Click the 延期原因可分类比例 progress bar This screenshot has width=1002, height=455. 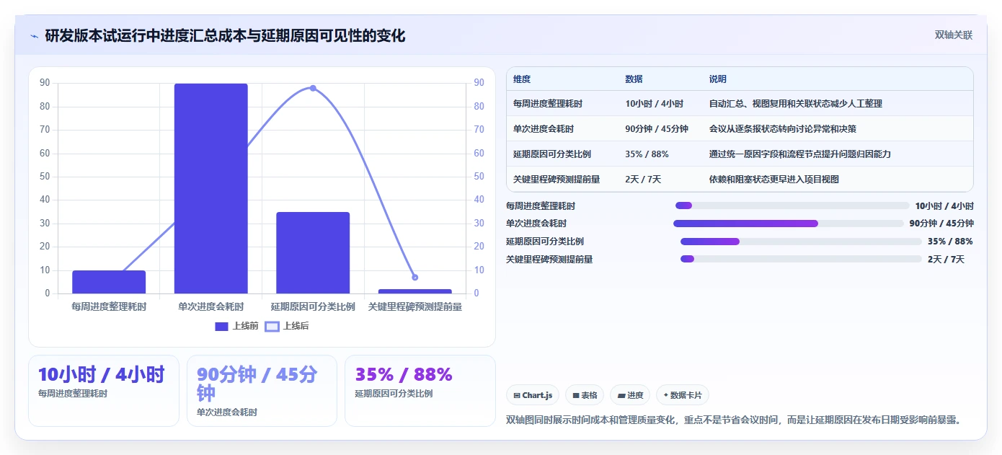tap(801, 242)
